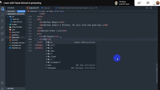Open the Accounts menu icon

[2, 83]
